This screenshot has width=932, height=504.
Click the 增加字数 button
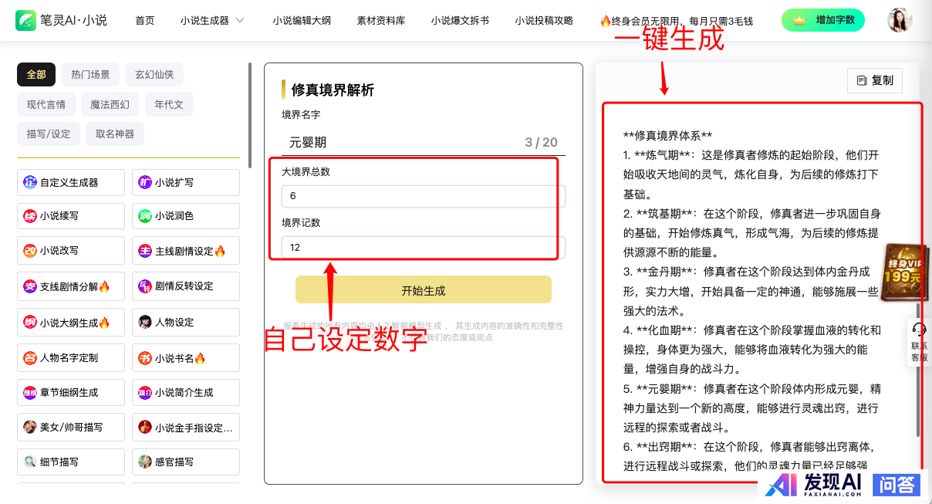tap(822, 20)
